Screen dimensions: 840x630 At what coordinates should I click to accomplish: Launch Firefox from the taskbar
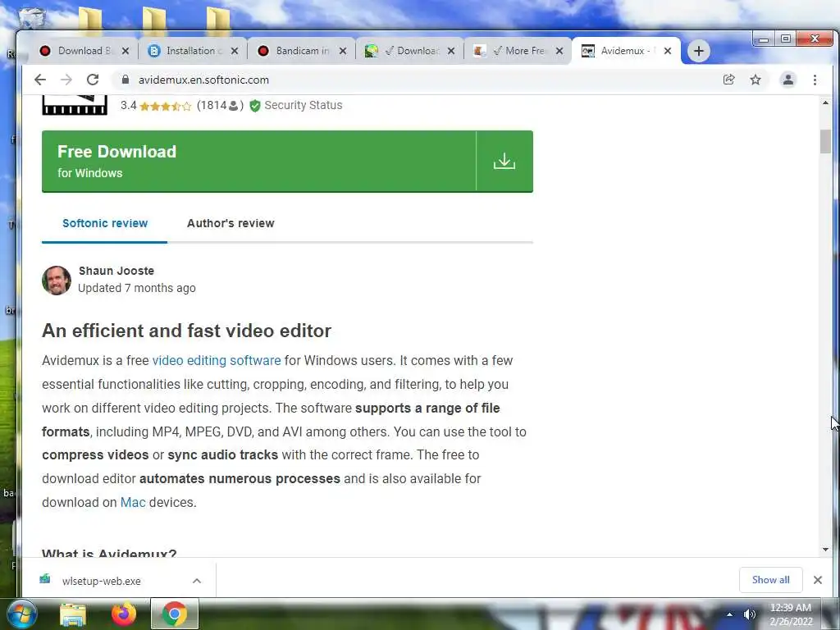[124, 614]
